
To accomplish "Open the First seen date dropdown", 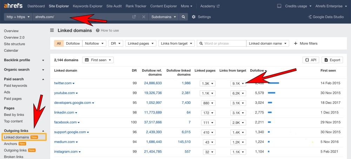I will tap(98, 60).
